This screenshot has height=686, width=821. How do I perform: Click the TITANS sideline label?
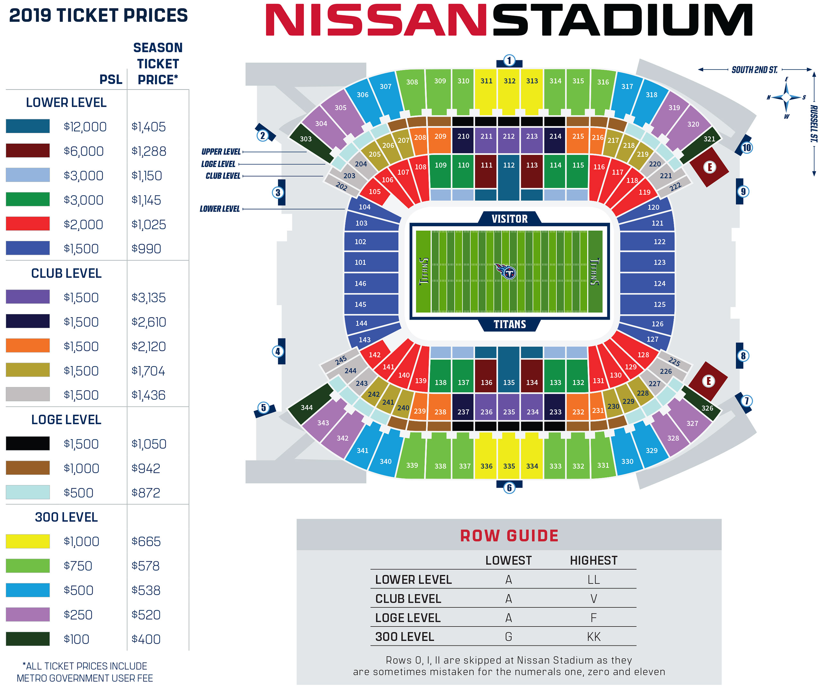pos(509,324)
